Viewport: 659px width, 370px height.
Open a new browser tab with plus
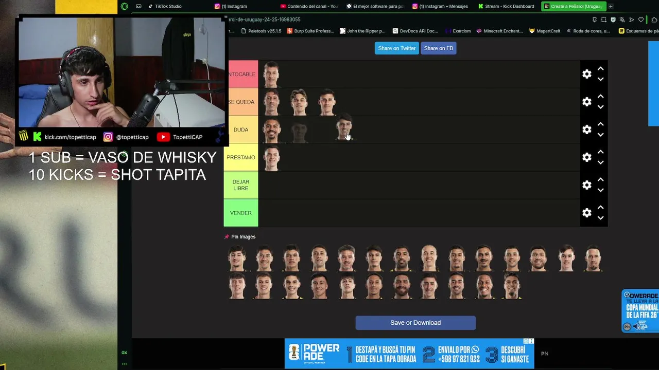[611, 6]
